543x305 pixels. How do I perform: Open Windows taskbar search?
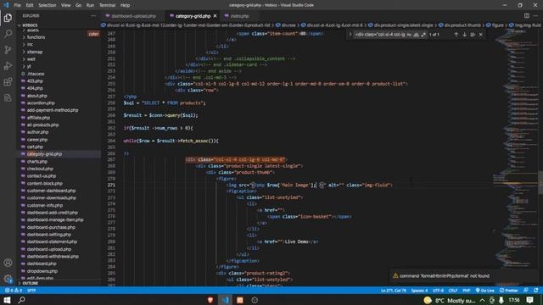[21, 300]
